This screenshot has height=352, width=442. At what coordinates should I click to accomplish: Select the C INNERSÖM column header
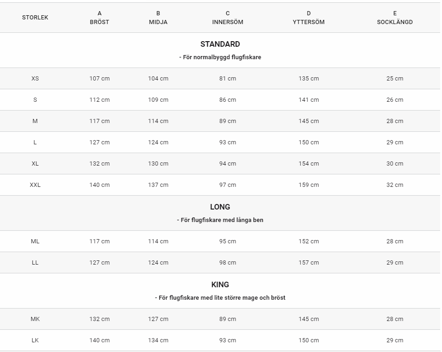(x=227, y=18)
